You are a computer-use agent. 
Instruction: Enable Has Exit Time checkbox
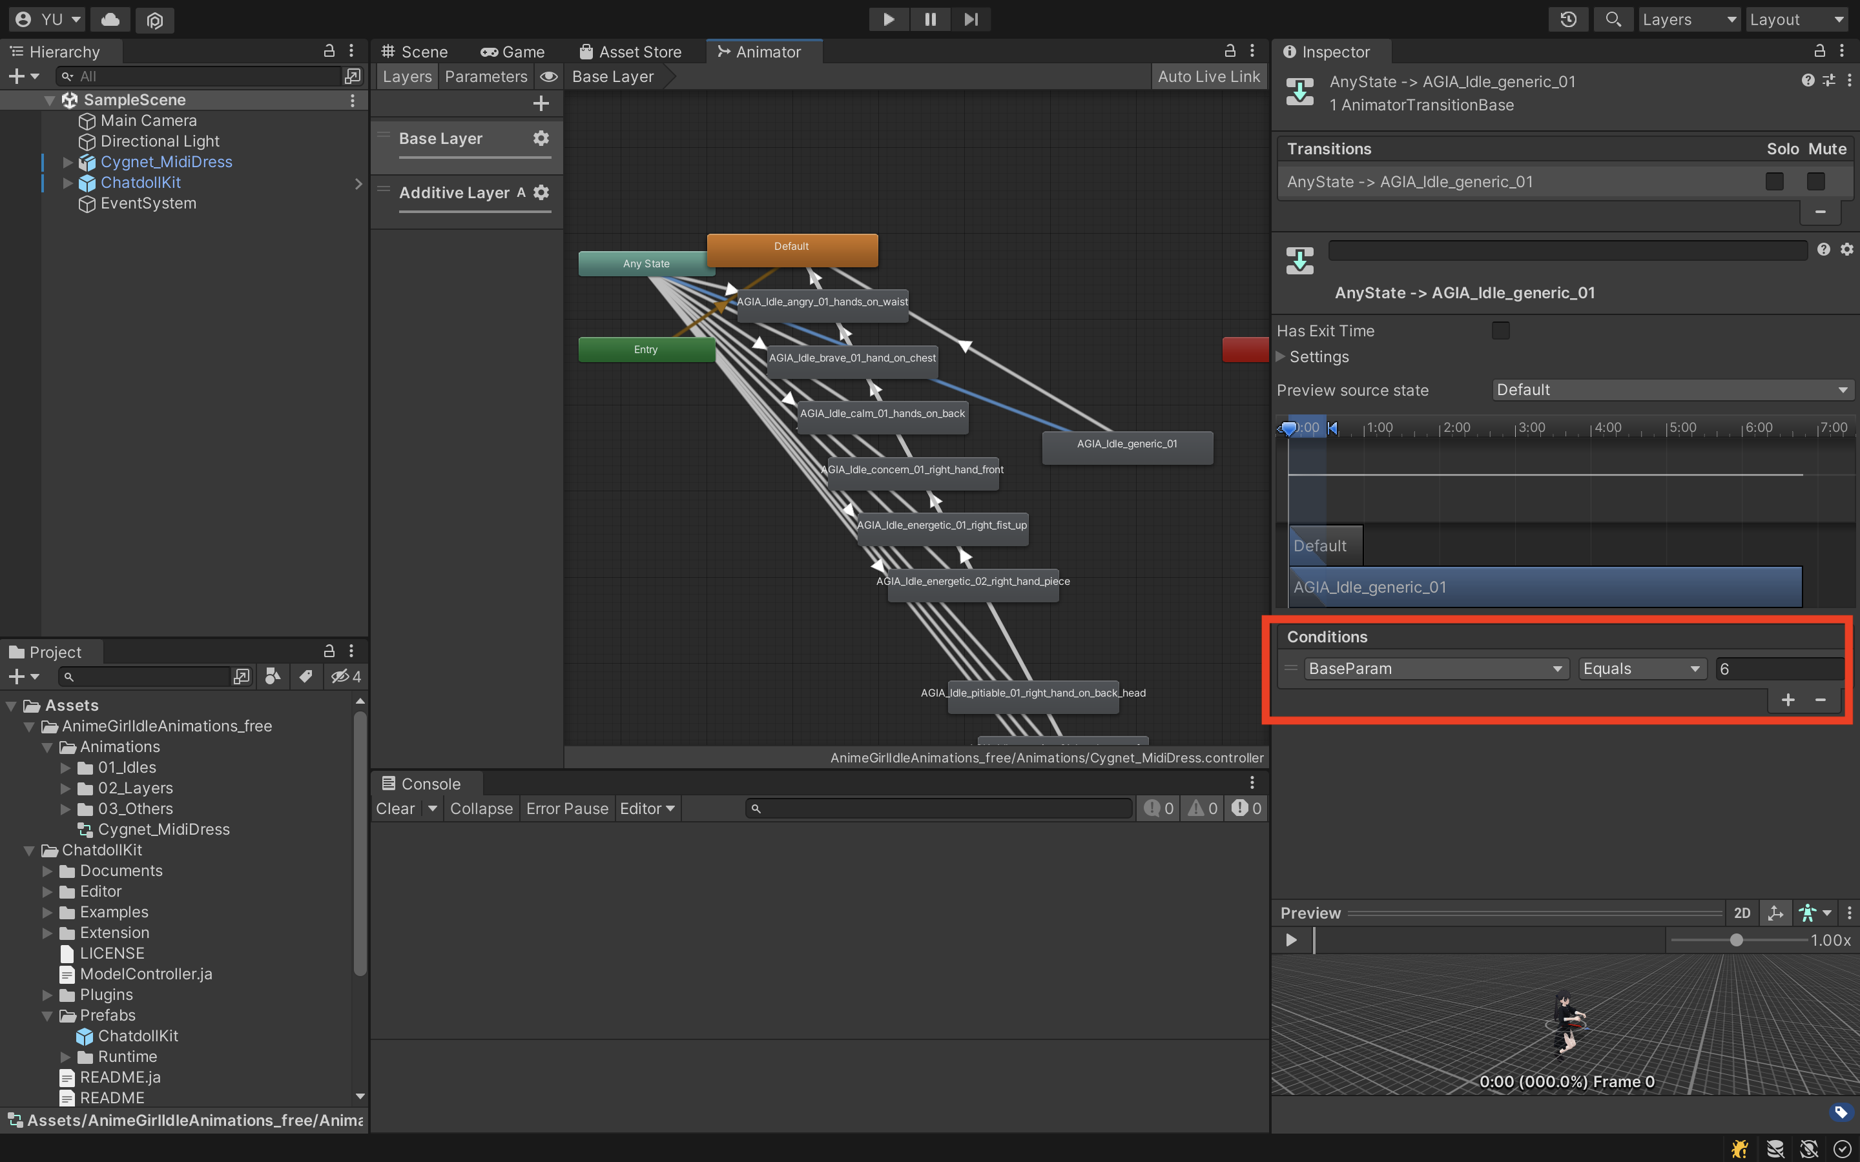pyautogui.click(x=1500, y=331)
